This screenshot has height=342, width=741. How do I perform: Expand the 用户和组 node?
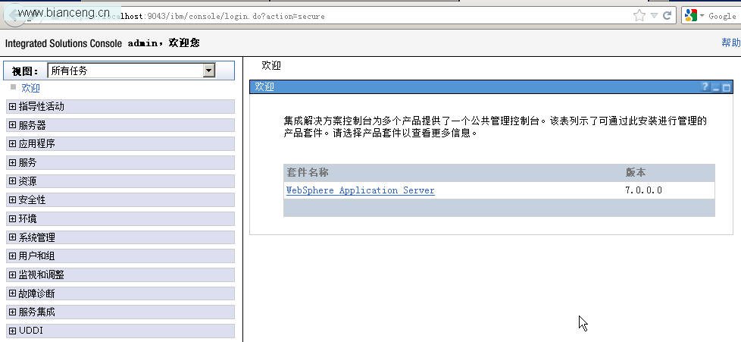click(12, 256)
